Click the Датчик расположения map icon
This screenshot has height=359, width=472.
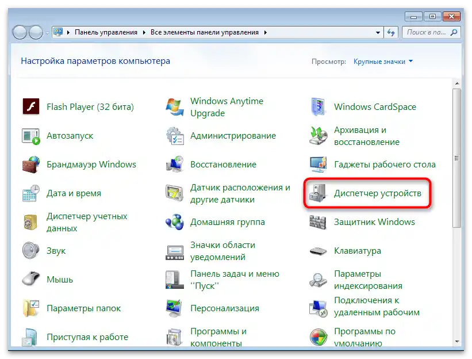tap(175, 193)
